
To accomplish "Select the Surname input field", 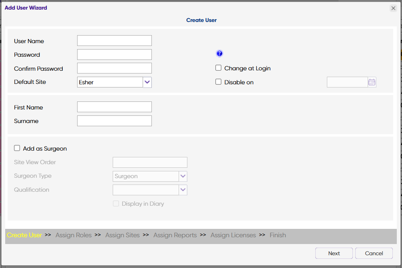I will click(x=114, y=121).
